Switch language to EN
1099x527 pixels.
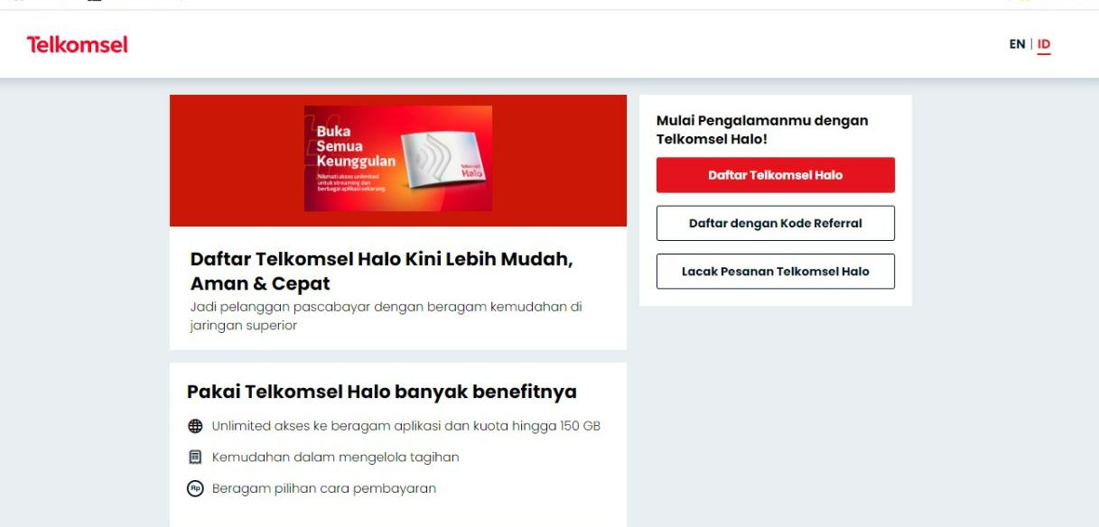pyautogui.click(x=1017, y=44)
